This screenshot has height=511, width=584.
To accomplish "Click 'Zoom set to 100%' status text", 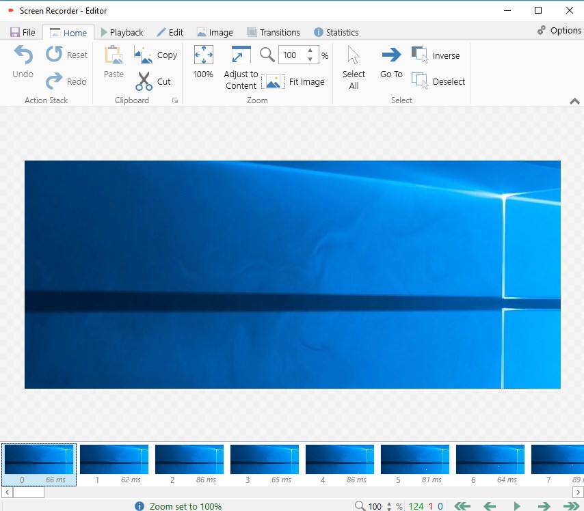I will coord(185,506).
